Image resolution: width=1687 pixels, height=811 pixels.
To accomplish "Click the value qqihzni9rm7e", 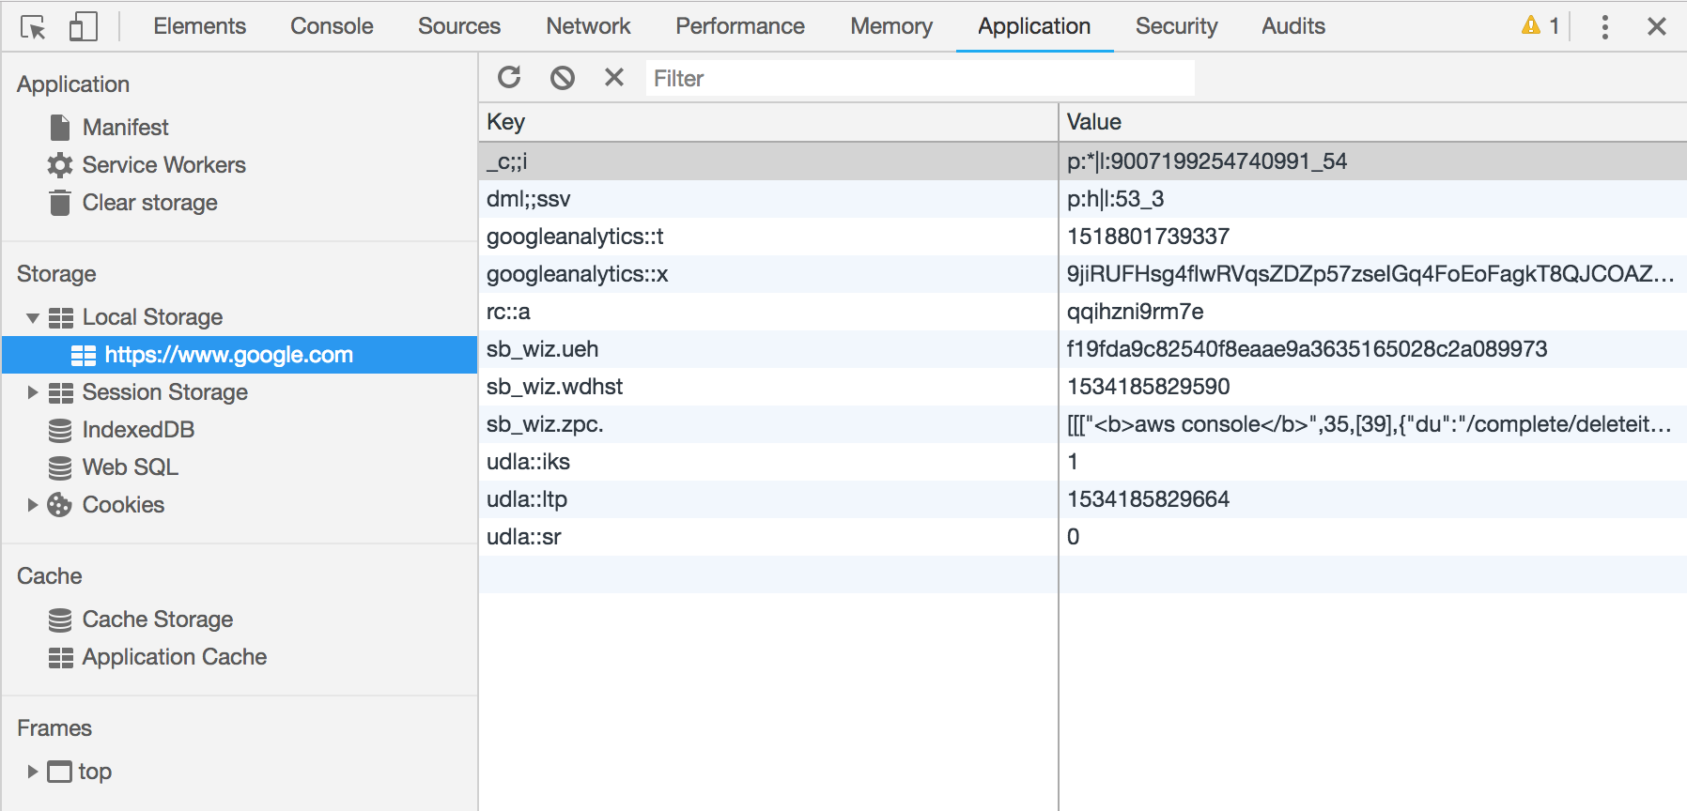I will coord(1135,312).
